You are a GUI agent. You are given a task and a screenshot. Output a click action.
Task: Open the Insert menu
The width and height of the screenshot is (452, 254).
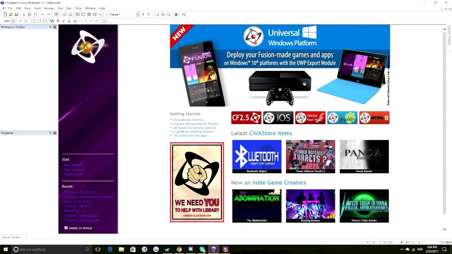pyautogui.click(x=37, y=8)
